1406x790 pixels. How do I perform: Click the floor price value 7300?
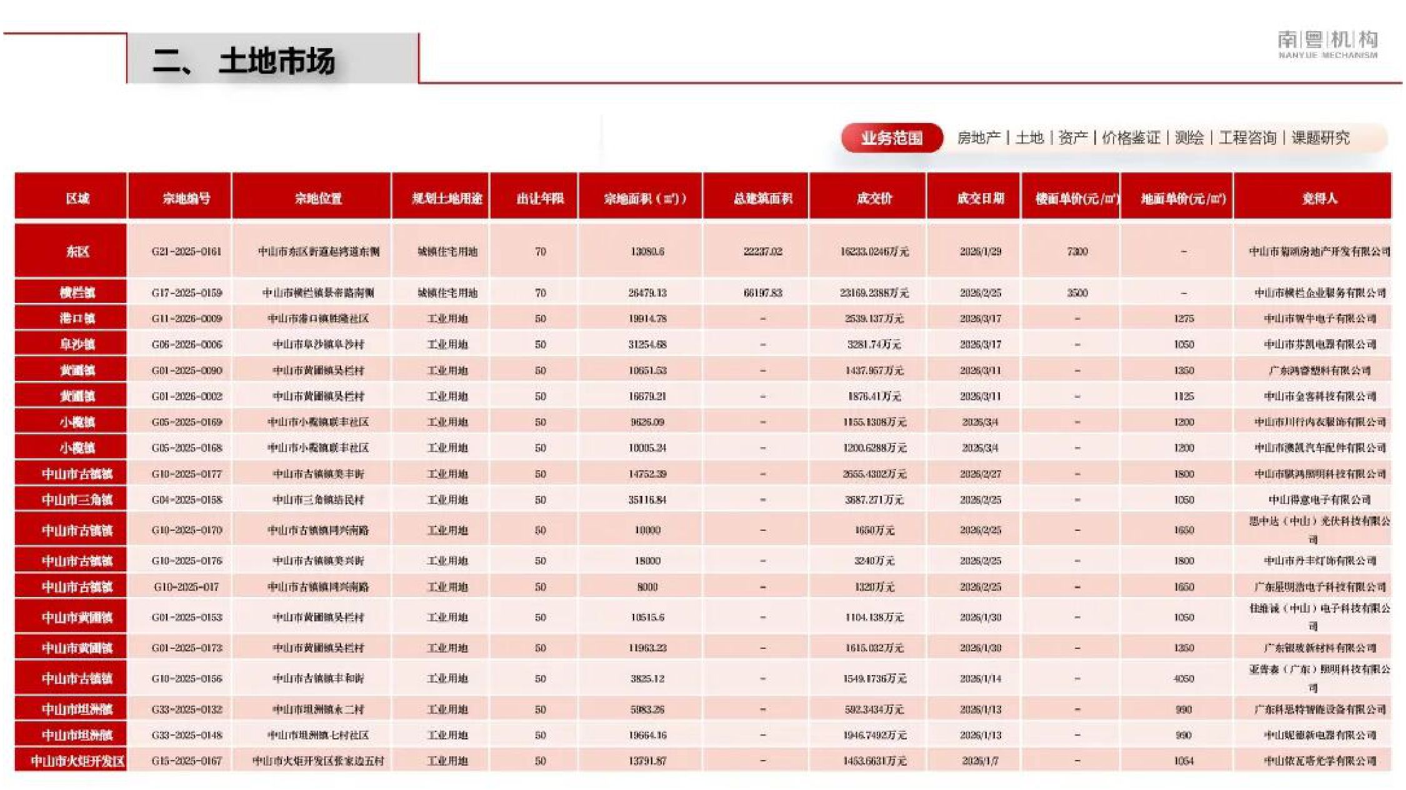[1077, 252]
